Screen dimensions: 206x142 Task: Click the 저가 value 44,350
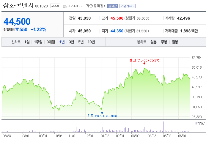(x=117, y=31)
